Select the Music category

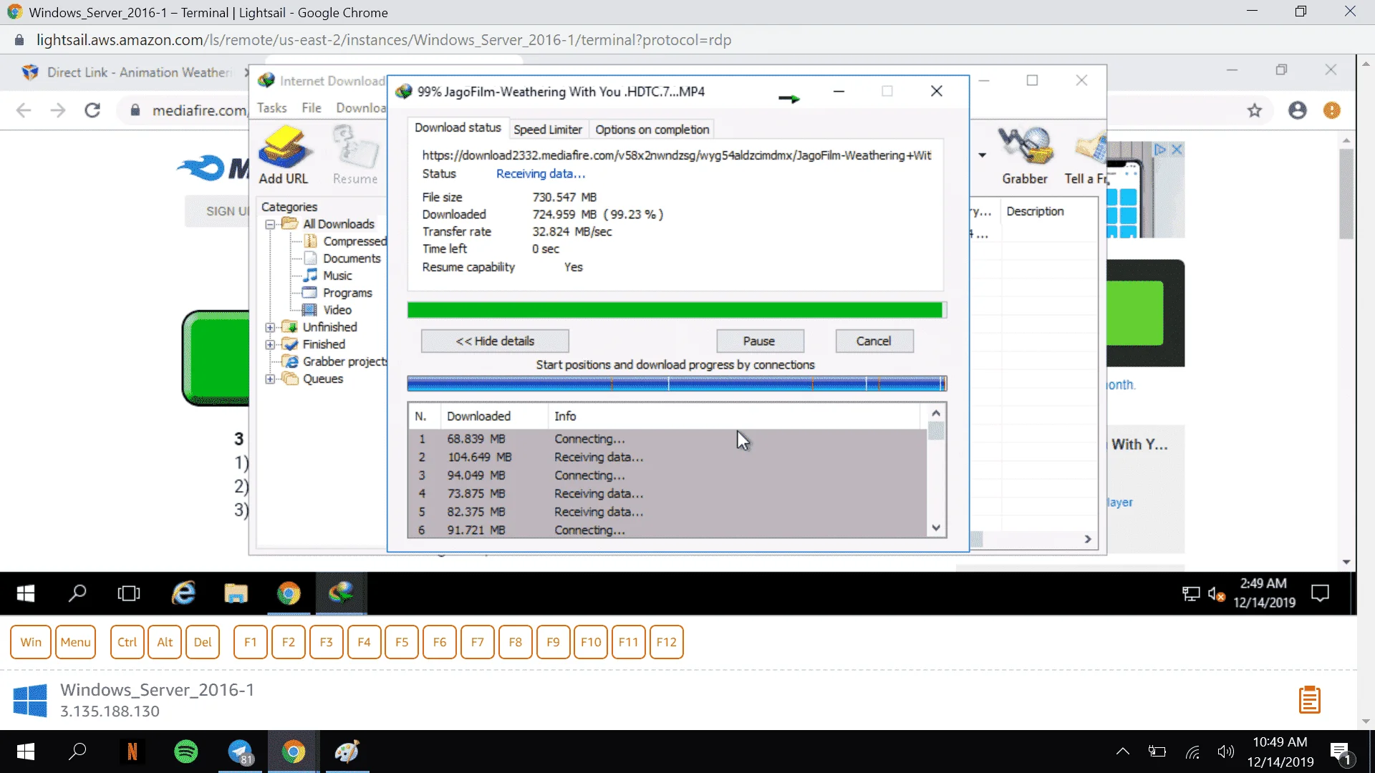coord(337,276)
